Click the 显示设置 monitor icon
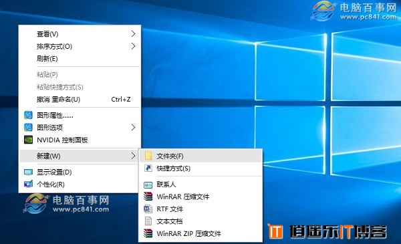The height and width of the screenshot is (244, 401). tap(28, 172)
